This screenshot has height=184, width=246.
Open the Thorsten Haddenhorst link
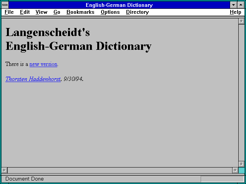[x=33, y=79]
